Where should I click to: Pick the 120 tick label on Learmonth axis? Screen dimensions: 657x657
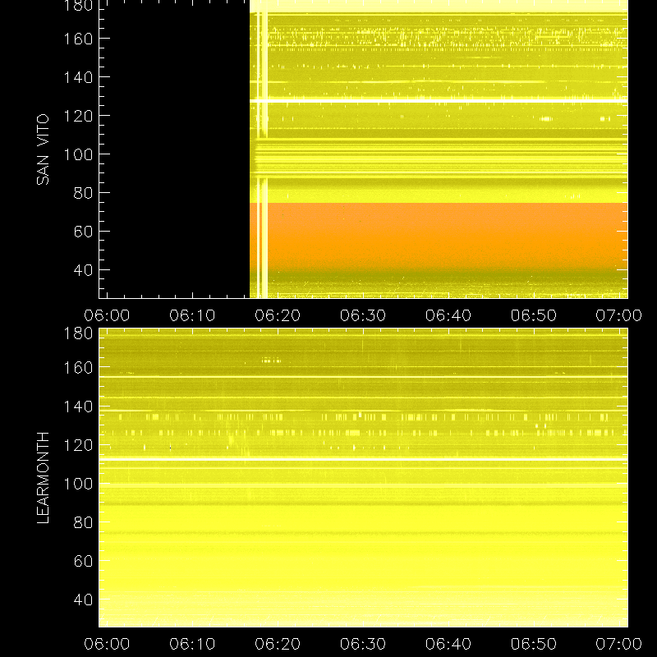78,444
